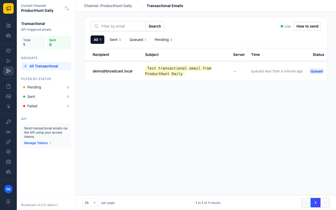Click the Status column header

(318, 55)
